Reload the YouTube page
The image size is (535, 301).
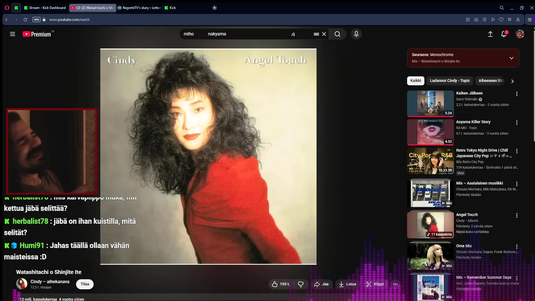click(25, 20)
